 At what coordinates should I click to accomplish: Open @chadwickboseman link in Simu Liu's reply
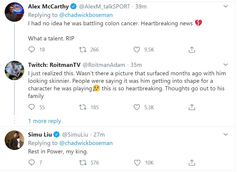[86, 143]
